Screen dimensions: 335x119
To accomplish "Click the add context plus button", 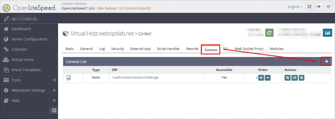I will [x=326, y=61].
